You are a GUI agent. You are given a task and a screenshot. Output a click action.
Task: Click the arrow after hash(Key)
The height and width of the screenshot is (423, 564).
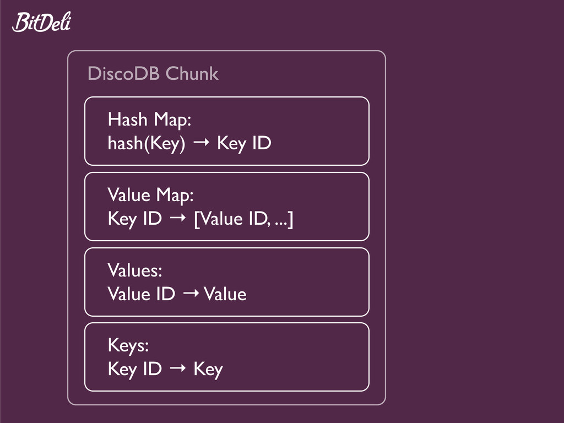pos(201,143)
